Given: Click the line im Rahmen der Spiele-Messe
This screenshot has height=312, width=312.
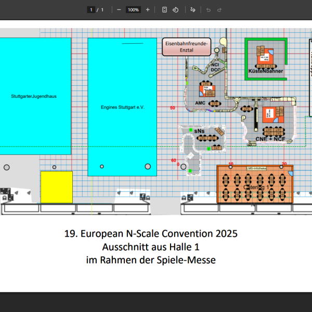Looking at the screenshot, I should coord(151,260).
